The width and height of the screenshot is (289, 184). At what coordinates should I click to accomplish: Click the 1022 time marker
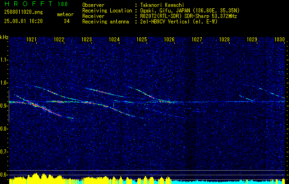point(59,39)
